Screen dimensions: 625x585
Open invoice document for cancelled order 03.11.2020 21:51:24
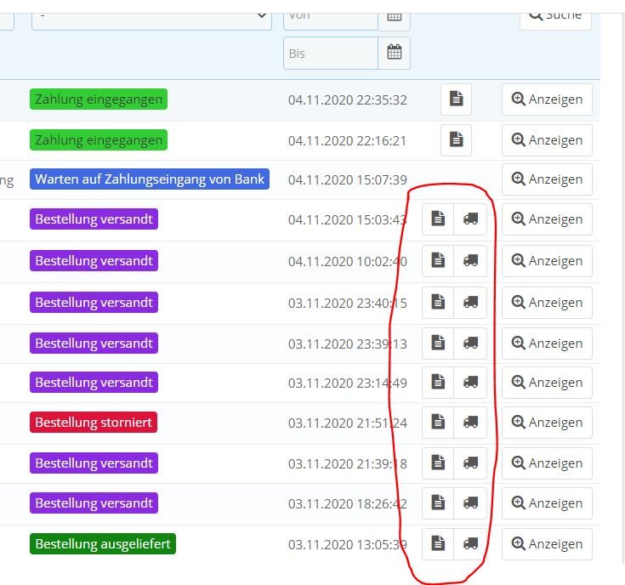(438, 423)
